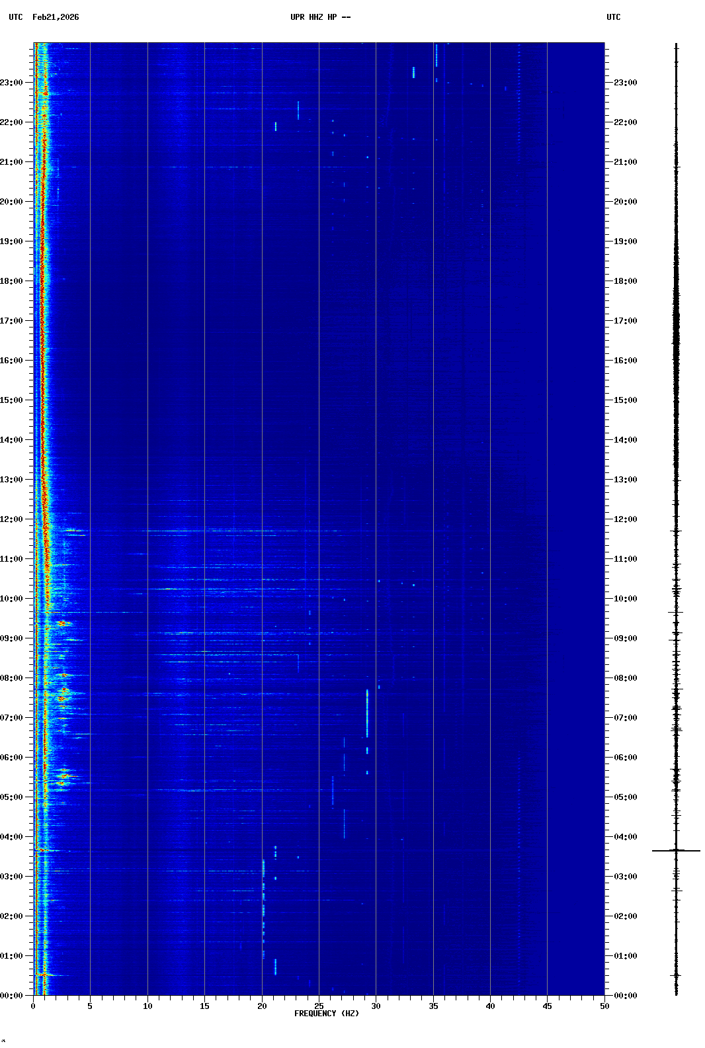Viewport: 705px width, 1048px height.
Task: Click the 5 tick on frequency axis
Action: (x=90, y=1006)
